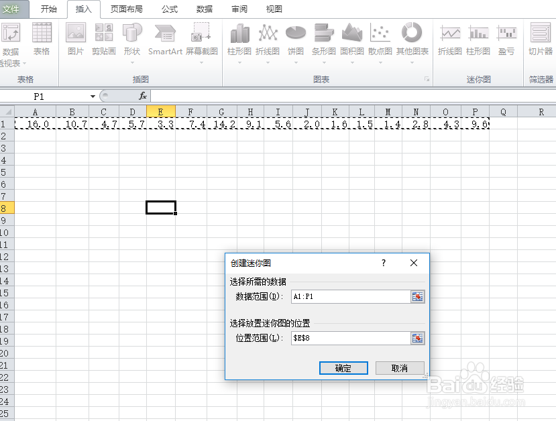Add a Slicer with the 切片器 icon
Viewport: 556px width, 421px height.
[541, 40]
